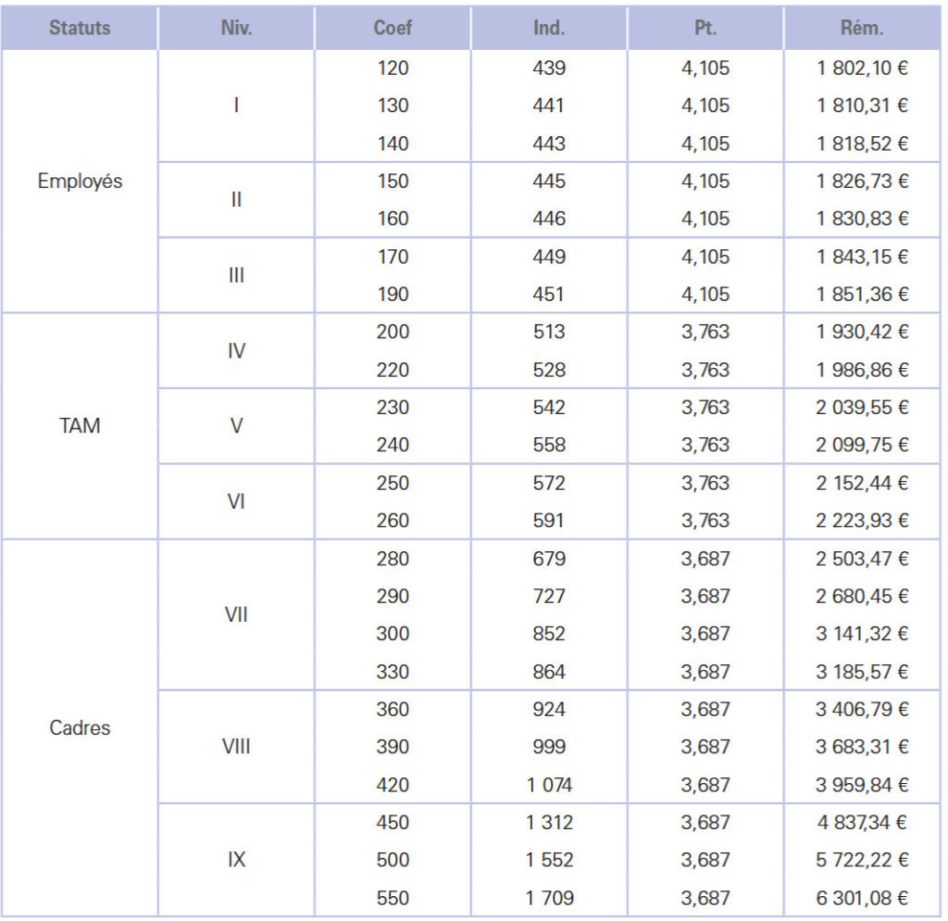948x921 pixels.
Task: Click remuneration 2 223,93 € cell
Action: tap(862, 521)
